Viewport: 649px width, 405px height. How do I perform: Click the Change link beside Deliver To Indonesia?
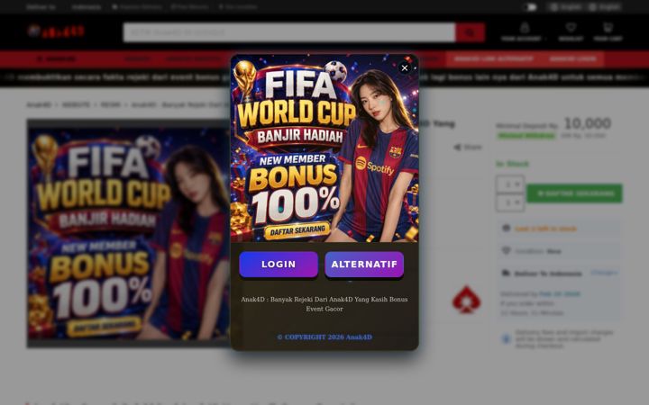604,273
